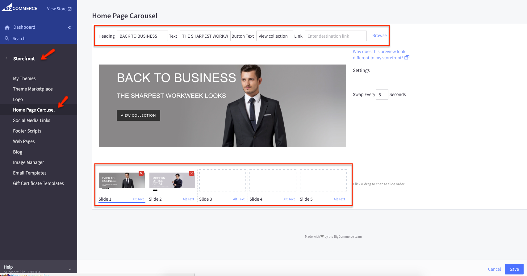Click the empty Slide 3 placeholder
This screenshot has height=276, width=527.
tap(223, 180)
